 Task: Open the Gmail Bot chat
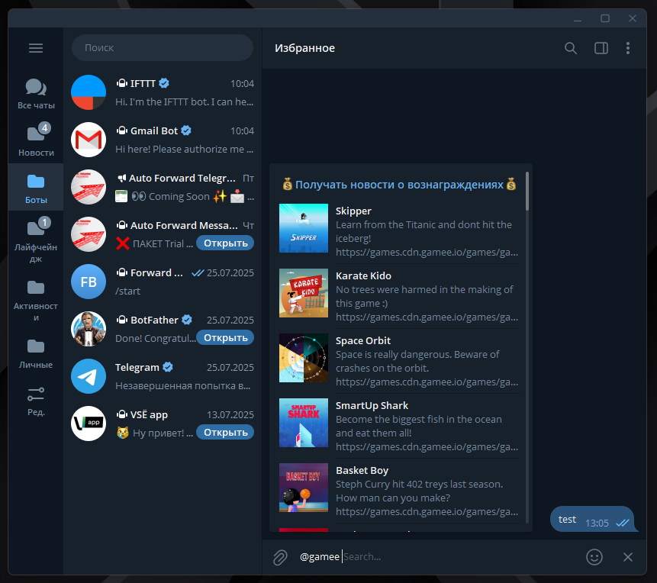click(163, 140)
